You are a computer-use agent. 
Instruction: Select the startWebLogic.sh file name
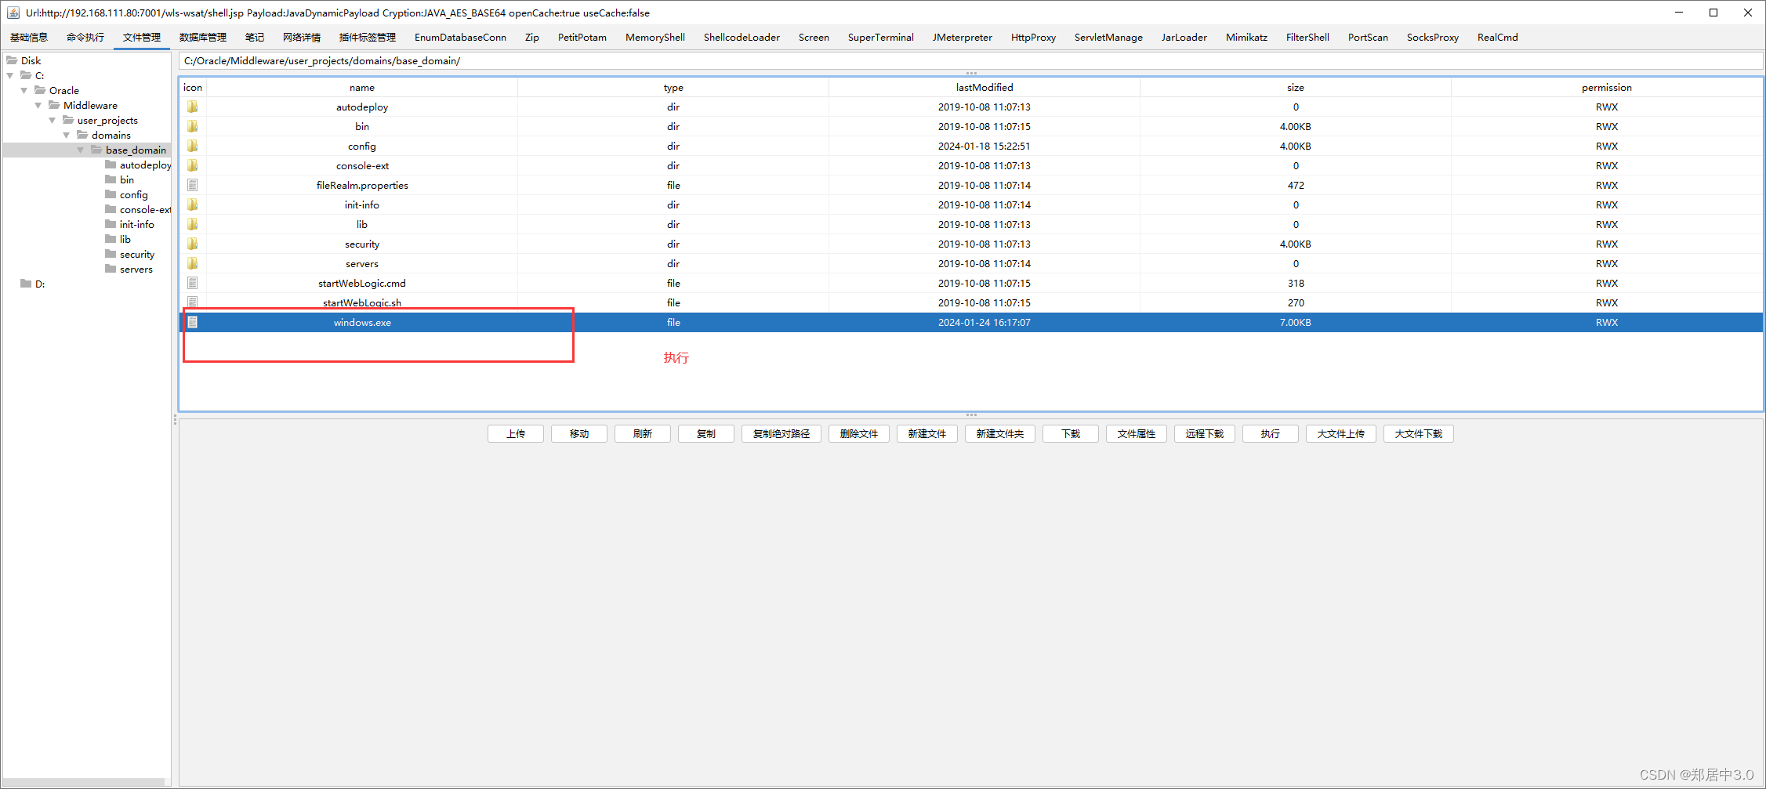coord(362,303)
